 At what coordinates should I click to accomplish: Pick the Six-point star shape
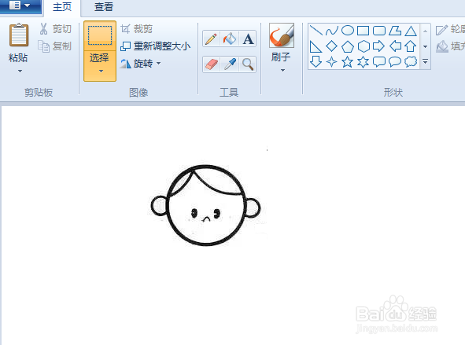coord(364,62)
